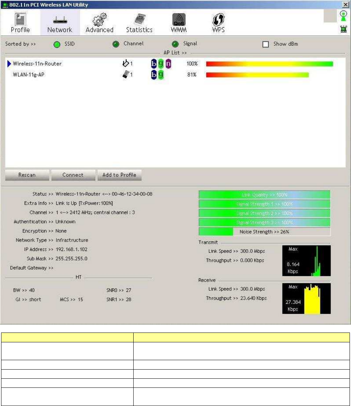Click the Signal Strength 2 bar

(264, 213)
